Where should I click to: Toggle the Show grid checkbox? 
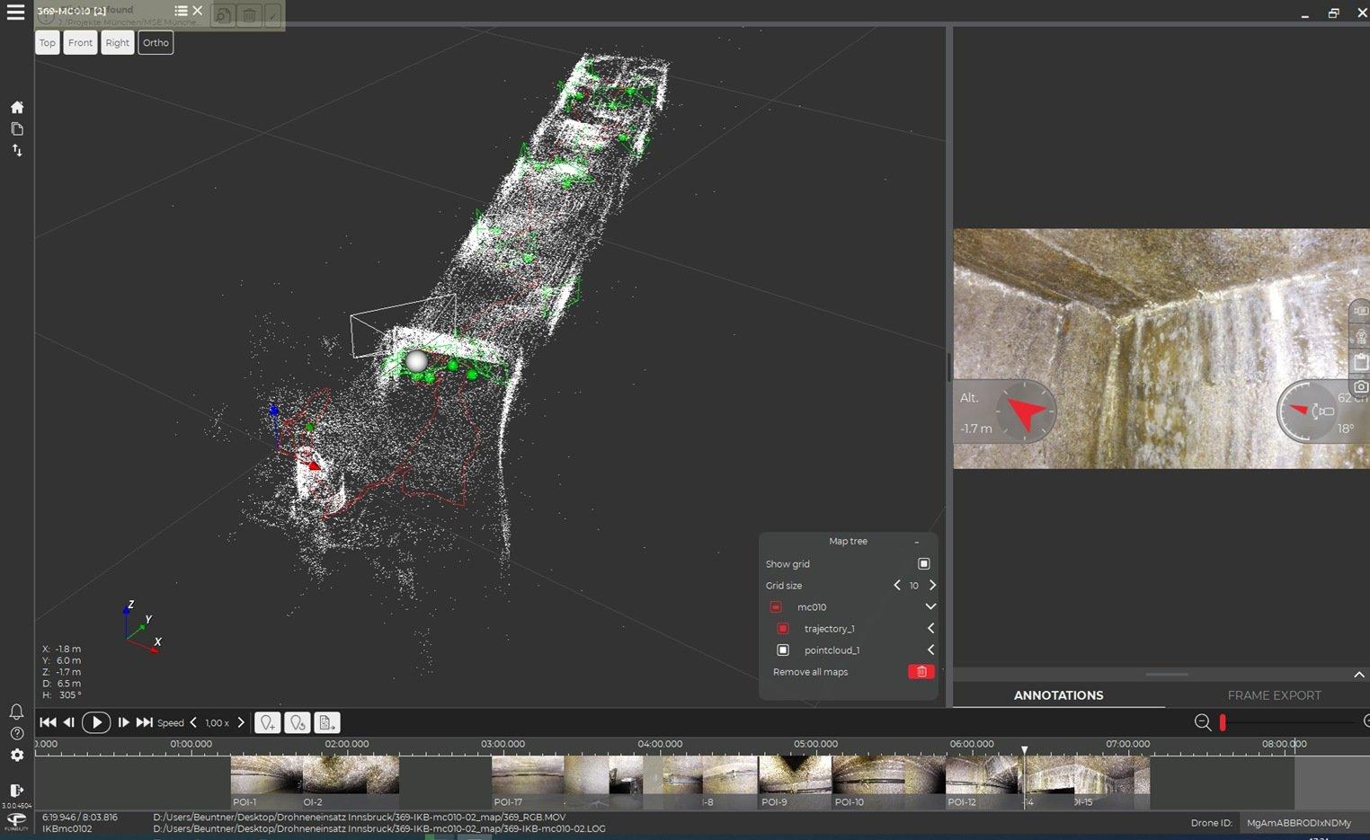(x=923, y=564)
